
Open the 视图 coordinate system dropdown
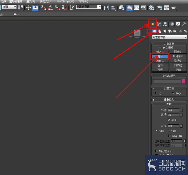click(x=9, y=7)
